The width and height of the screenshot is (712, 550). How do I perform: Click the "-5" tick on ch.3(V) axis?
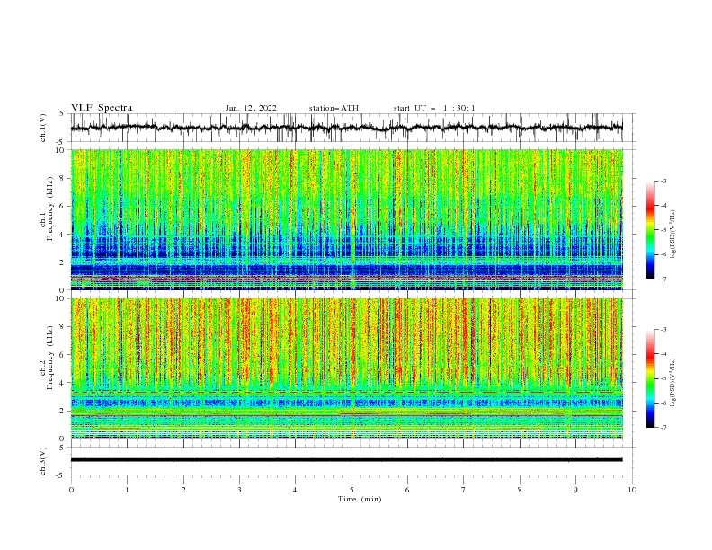click(61, 475)
